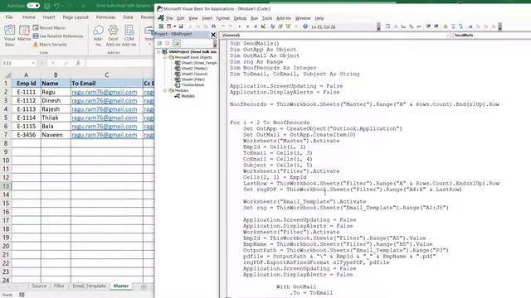Open Excel Add-ins gear icon
The height and width of the screenshot is (298, 531).
tap(113, 35)
